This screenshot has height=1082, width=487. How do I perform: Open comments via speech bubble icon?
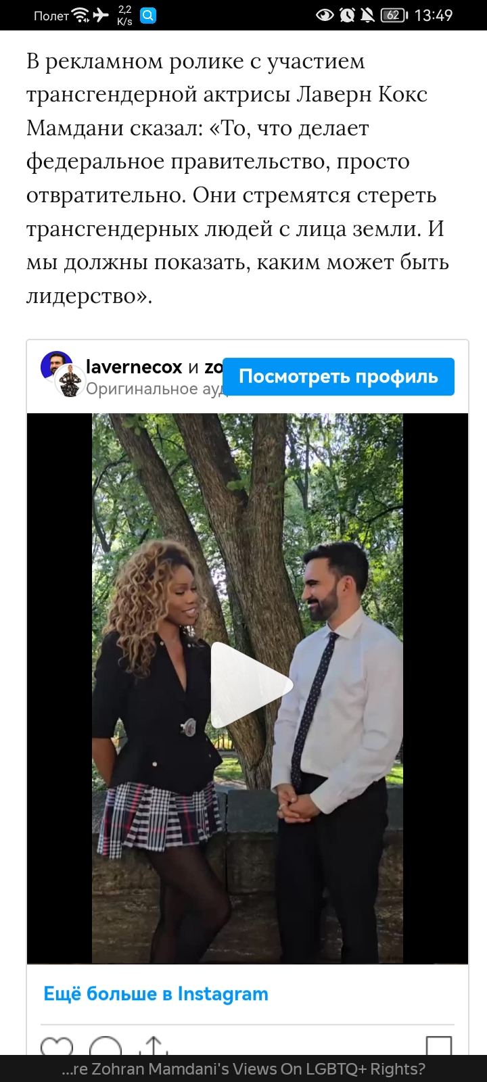click(x=106, y=1045)
